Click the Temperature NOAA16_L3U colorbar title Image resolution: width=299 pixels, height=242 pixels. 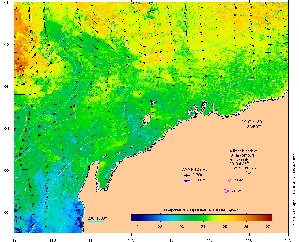click(201, 210)
